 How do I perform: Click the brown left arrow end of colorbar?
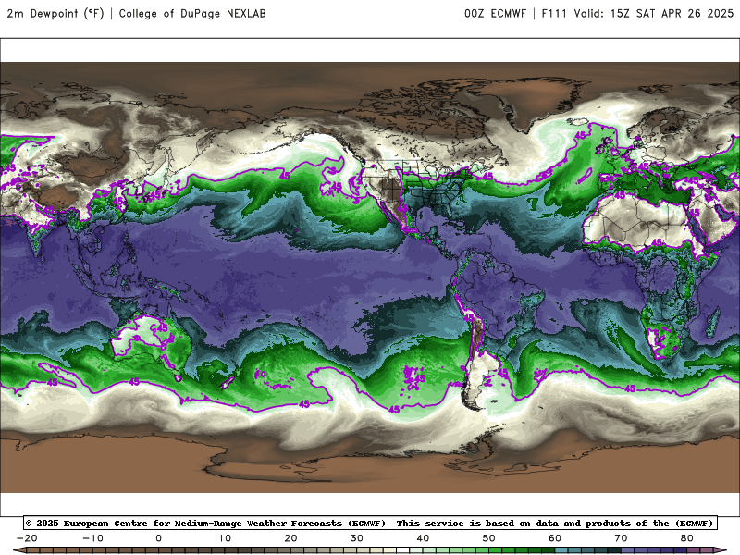tap(18, 550)
